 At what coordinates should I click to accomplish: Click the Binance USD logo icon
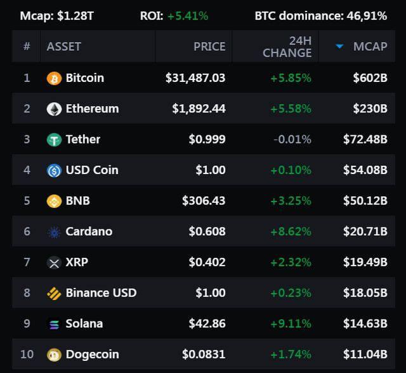click(54, 293)
